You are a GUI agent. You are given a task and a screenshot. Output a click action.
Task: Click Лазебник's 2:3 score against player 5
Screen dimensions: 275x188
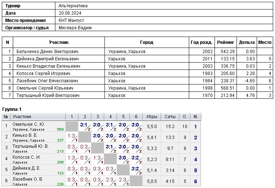122,180
